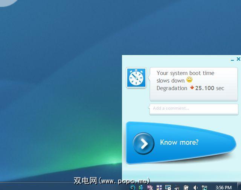This screenshot has height=190, width=241.
Task: Click the power plug tray icon
Action: click(x=186, y=187)
